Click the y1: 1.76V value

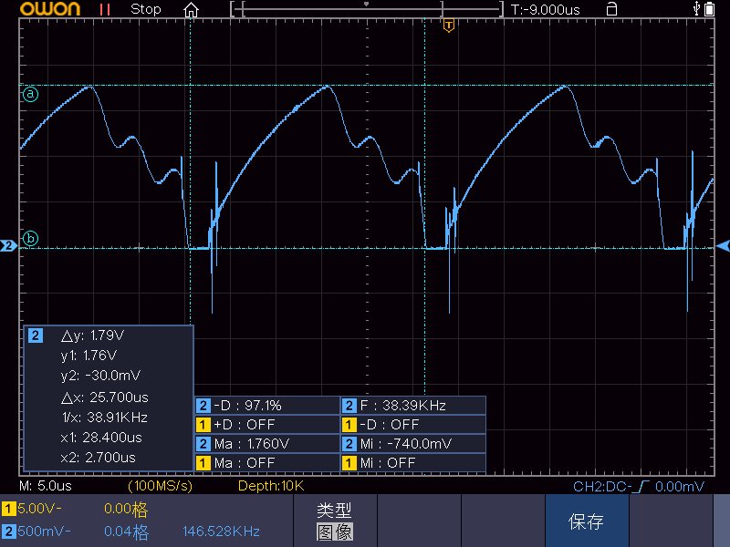tap(89, 356)
